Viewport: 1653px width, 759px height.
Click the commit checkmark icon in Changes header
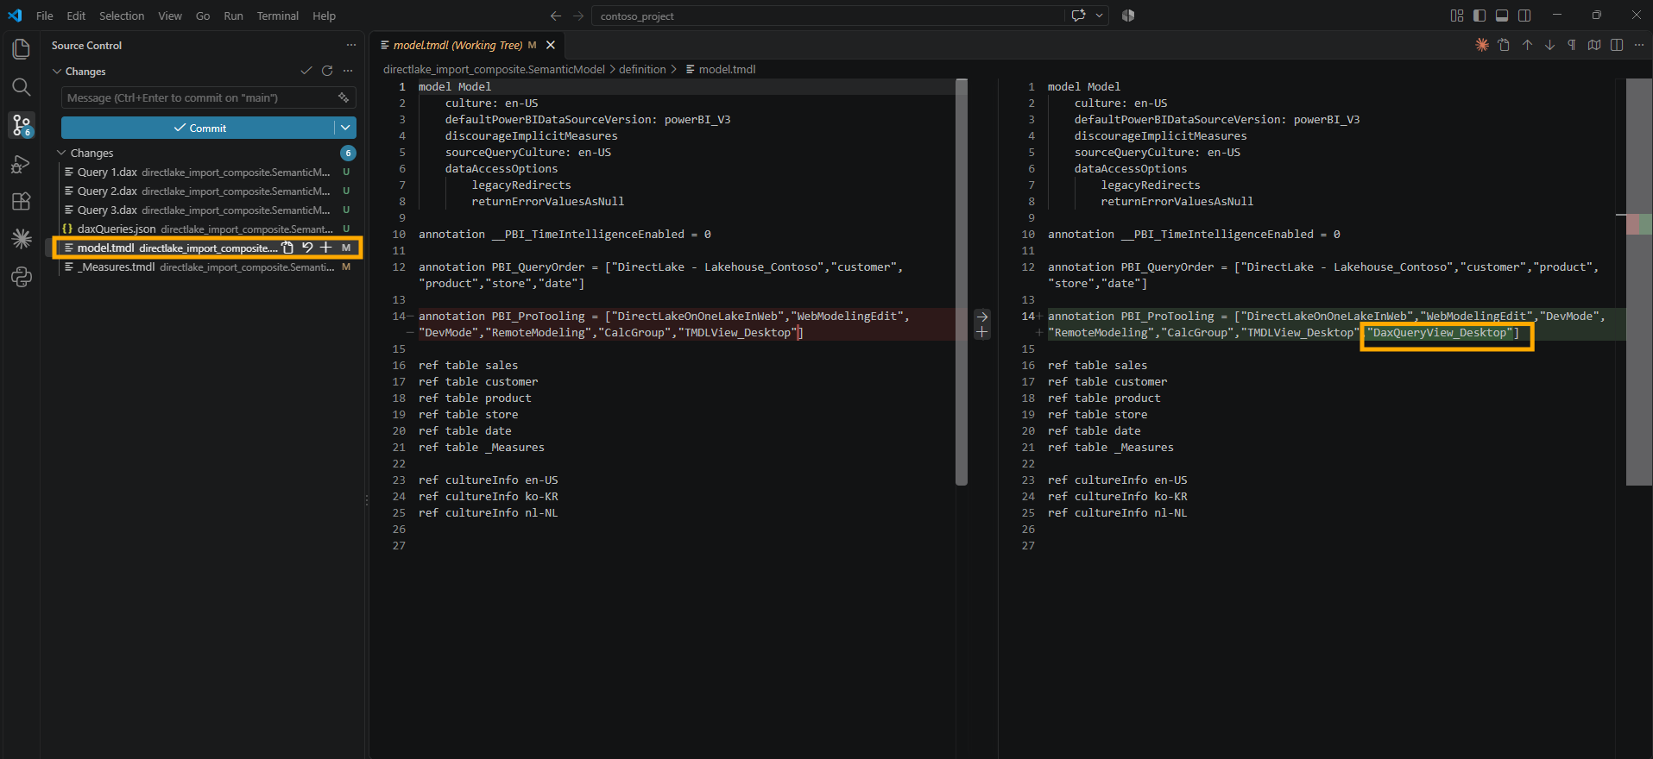(306, 71)
